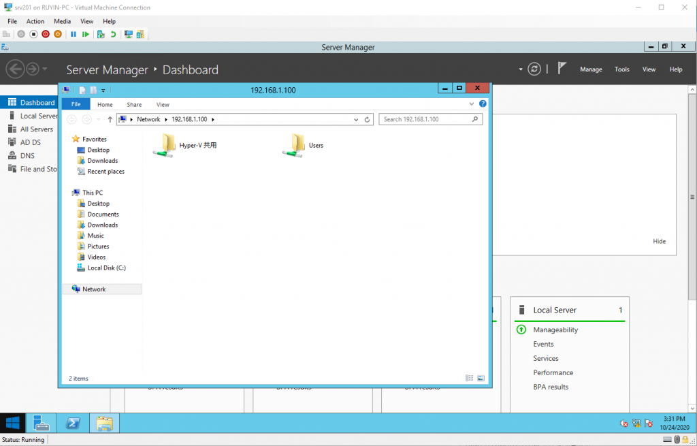Open the dropdown arrow left of refresh icon
697x446 pixels.
tap(521, 69)
